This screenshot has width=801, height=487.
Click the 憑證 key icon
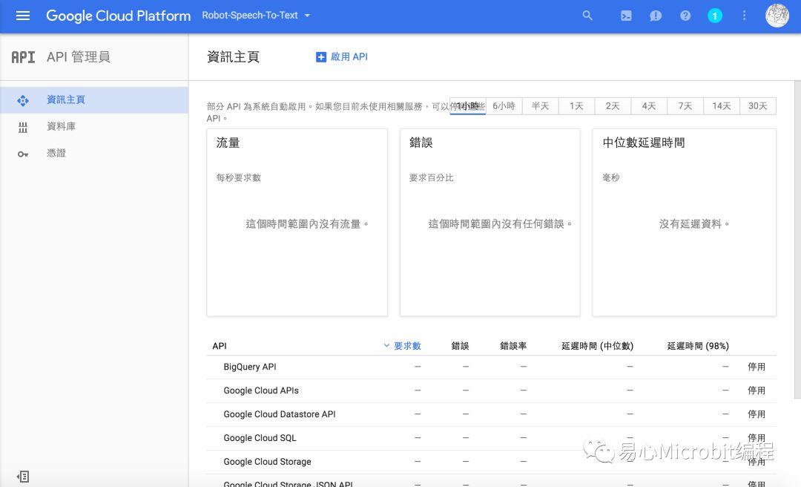23,154
